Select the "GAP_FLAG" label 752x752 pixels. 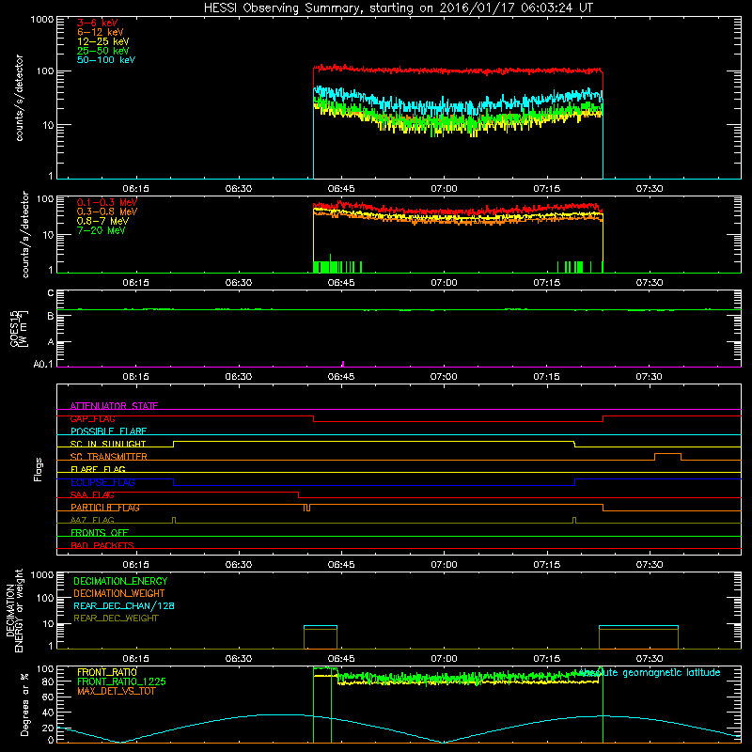(92, 418)
